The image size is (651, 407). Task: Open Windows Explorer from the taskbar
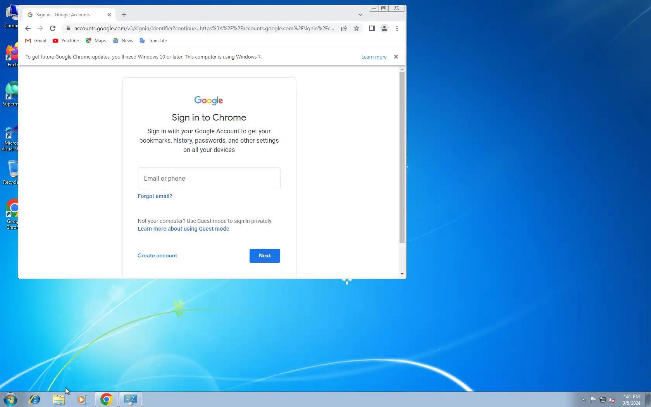pyautogui.click(x=59, y=399)
